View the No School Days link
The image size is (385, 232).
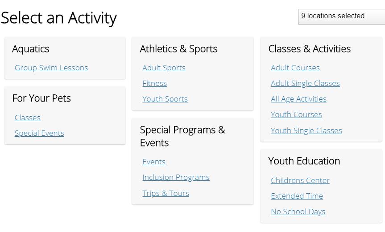point(298,212)
